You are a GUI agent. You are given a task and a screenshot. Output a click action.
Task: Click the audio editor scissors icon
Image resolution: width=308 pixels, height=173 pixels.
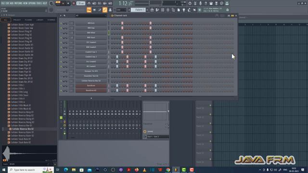(x=195, y=3)
